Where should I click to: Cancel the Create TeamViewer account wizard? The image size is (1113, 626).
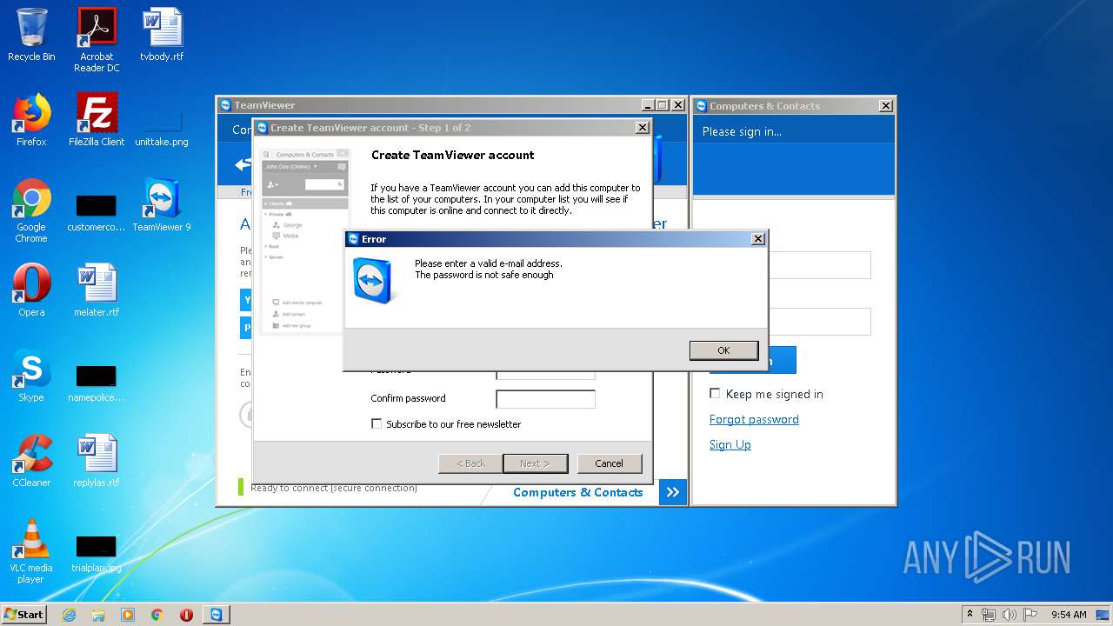[610, 463]
